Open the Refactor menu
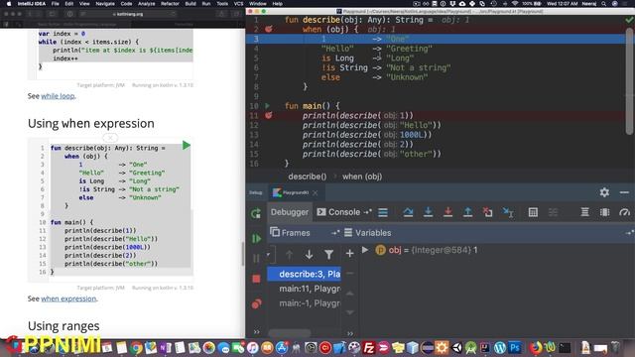 (170, 4)
